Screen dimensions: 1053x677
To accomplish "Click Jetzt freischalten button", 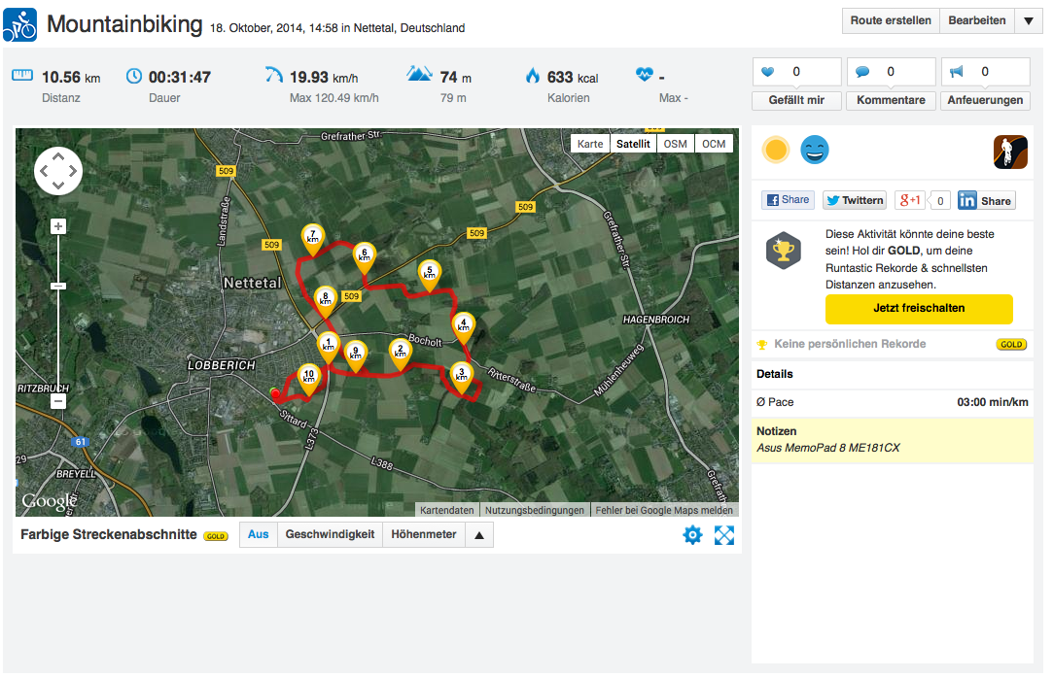I will (x=919, y=309).
